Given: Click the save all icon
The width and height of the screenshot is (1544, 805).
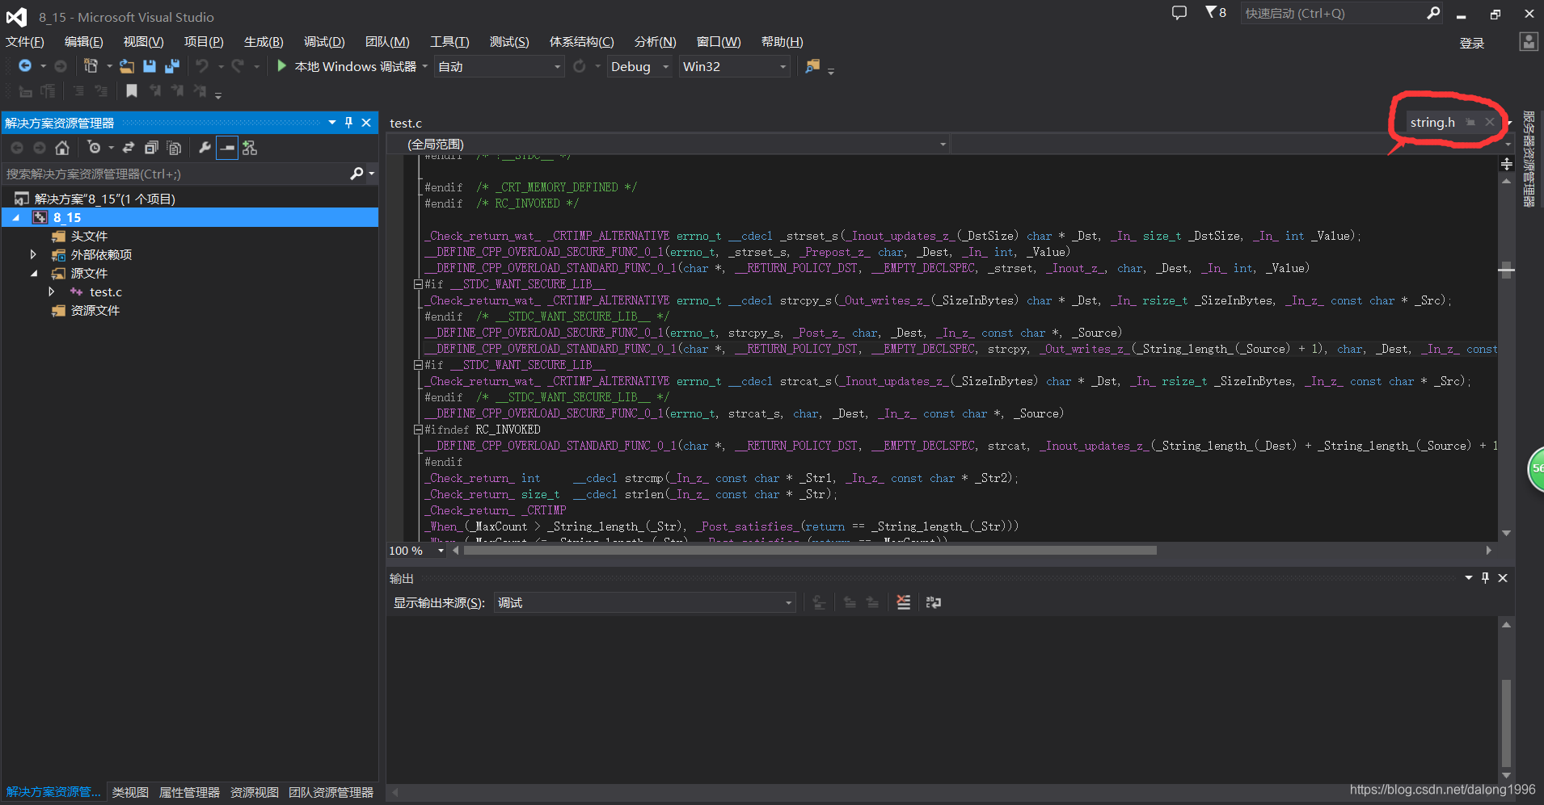Looking at the screenshot, I should pyautogui.click(x=171, y=66).
